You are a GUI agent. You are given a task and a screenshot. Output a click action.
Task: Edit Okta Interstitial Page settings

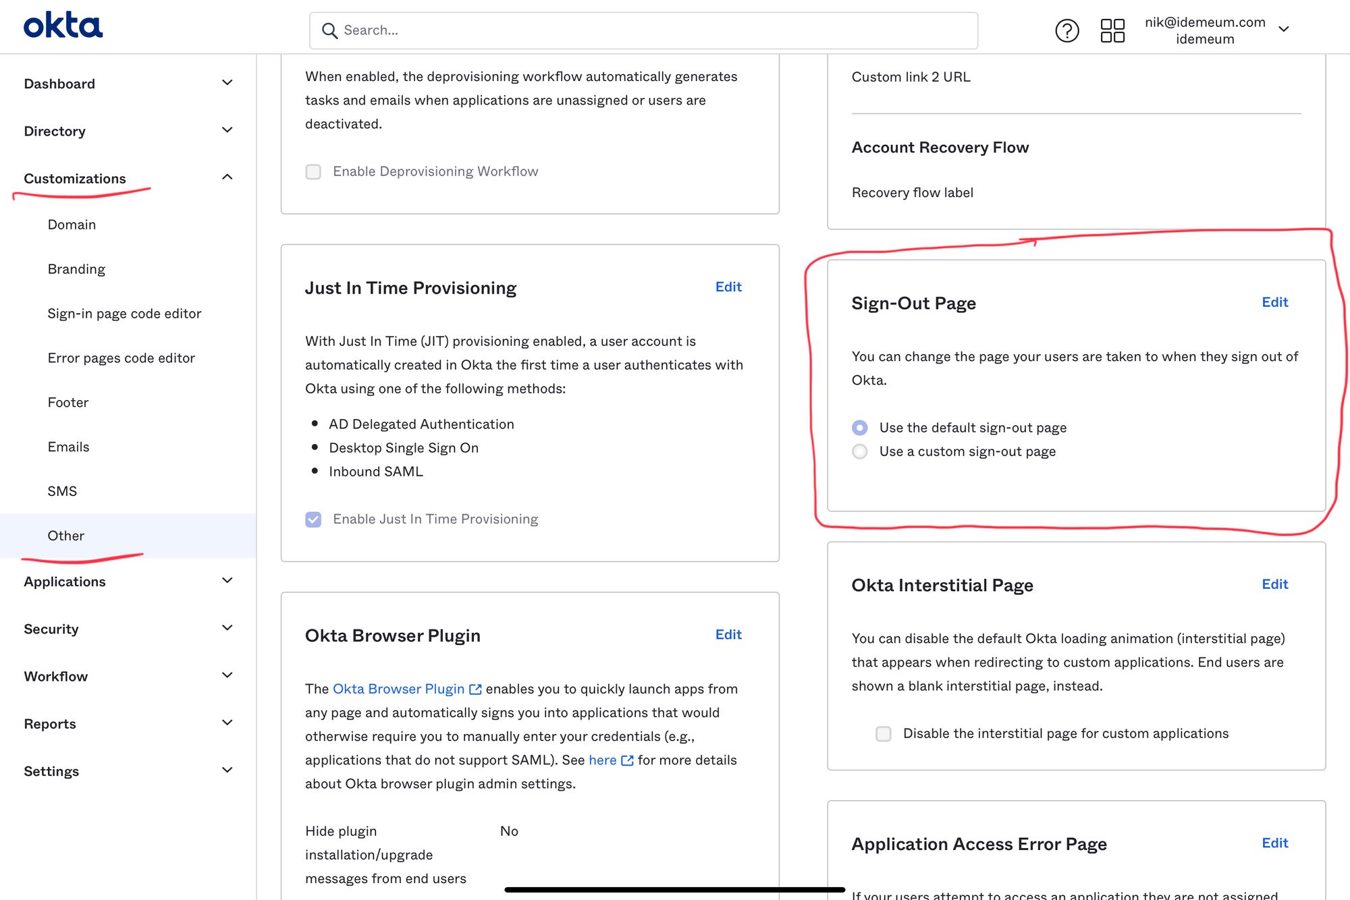pyautogui.click(x=1275, y=584)
